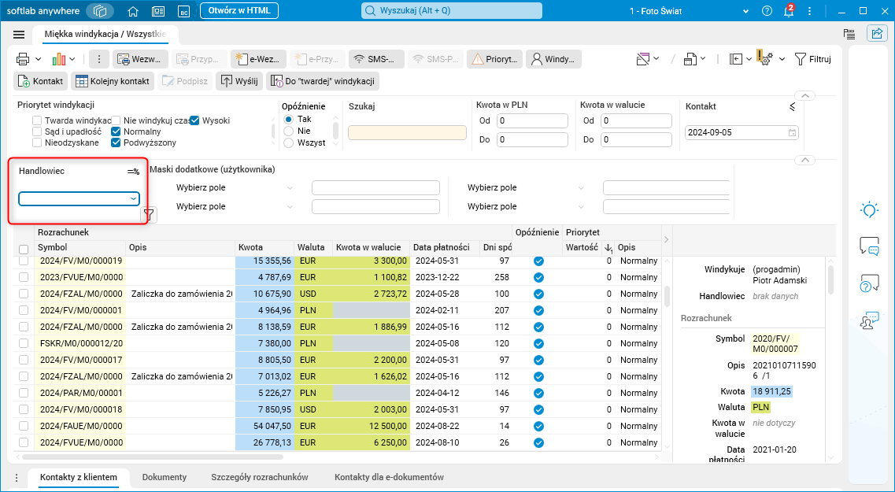The height and width of the screenshot is (492, 895).
Task: Open the first Wybierz pole dropdown
Action: pyautogui.click(x=235, y=187)
